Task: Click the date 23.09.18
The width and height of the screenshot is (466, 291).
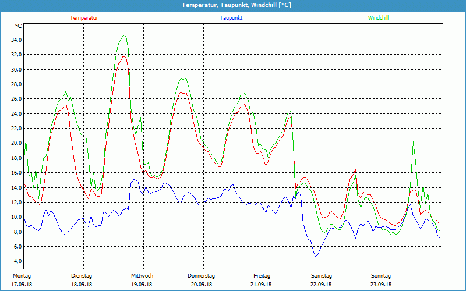Action: [x=381, y=285]
